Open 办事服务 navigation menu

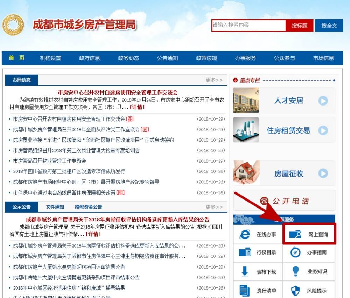[245, 58]
